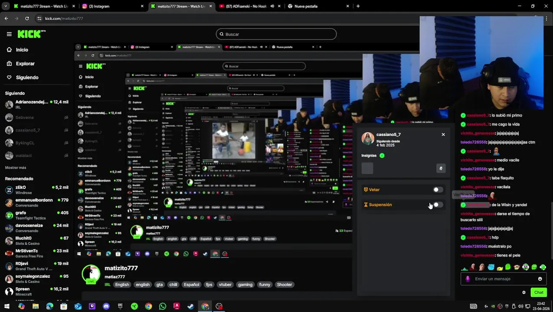The width and height of the screenshot is (553, 312).
Task: Click the matizito777 channel title
Action: click(121, 268)
